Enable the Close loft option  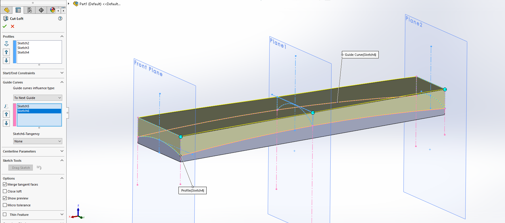tap(5, 191)
